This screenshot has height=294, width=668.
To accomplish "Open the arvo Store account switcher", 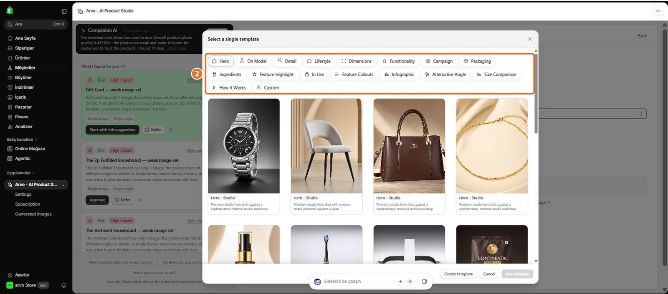I will tap(28, 285).
